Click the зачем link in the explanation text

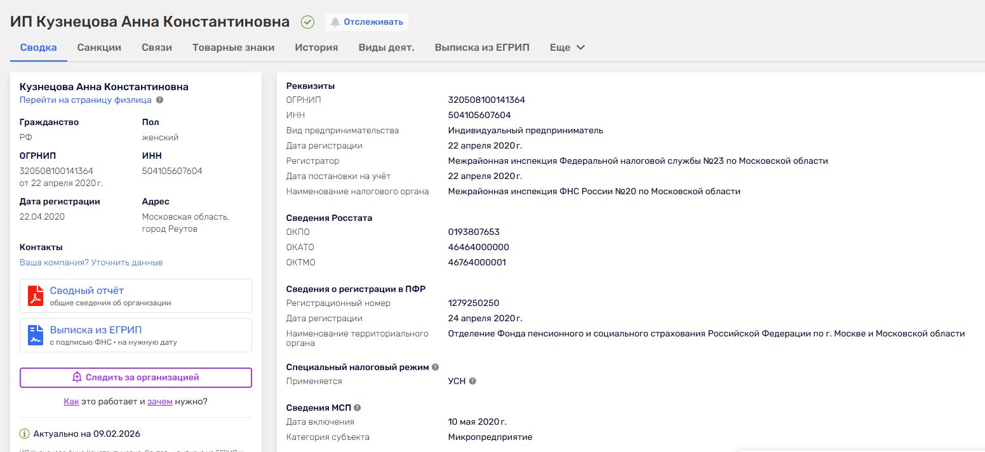(x=161, y=401)
